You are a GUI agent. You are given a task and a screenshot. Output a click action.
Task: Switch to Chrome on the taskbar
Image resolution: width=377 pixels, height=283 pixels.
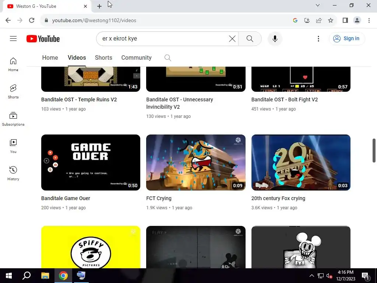point(63,276)
